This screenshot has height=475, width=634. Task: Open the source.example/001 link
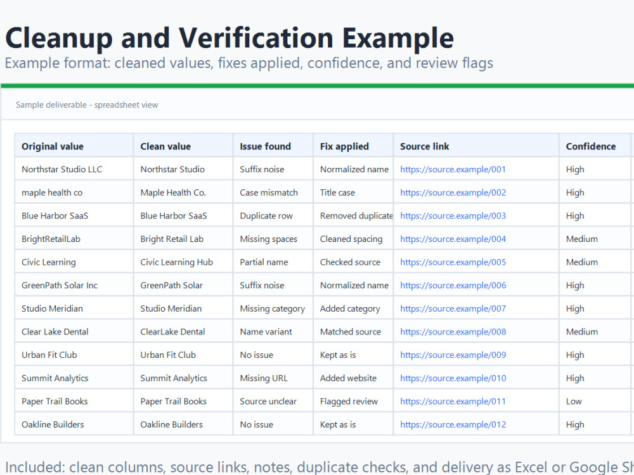click(453, 169)
